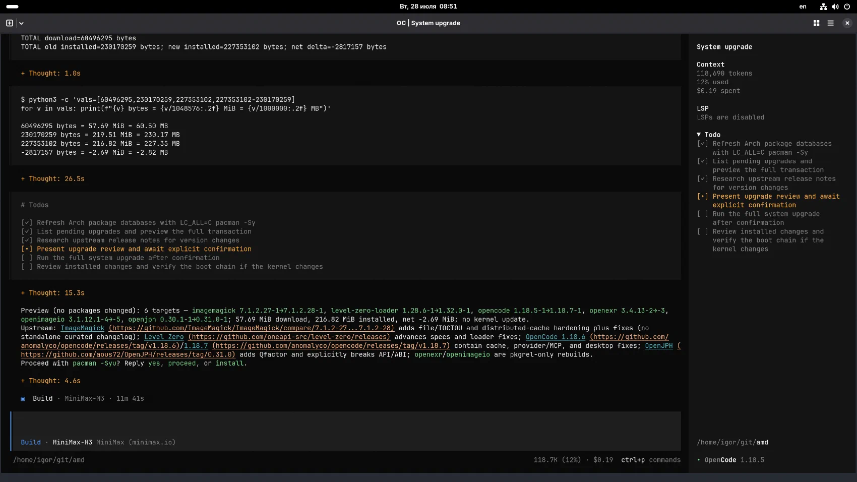857x482 pixels.
Task: Click the '118,690 tokens' context value
Action: pos(724,74)
